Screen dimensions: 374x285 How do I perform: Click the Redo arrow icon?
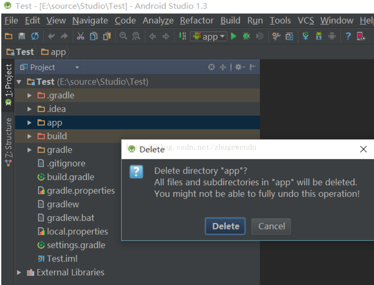pos(64,36)
